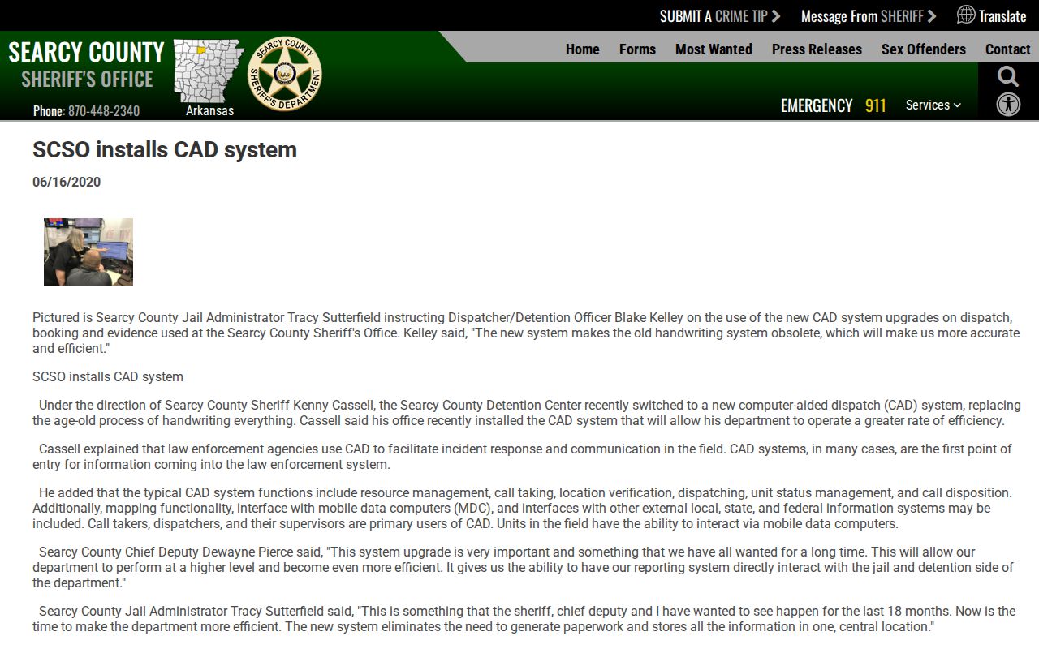The height and width of the screenshot is (649, 1039).
Task: Enlarge the dispatch room photo thumbnail
Action: (88, 251)
